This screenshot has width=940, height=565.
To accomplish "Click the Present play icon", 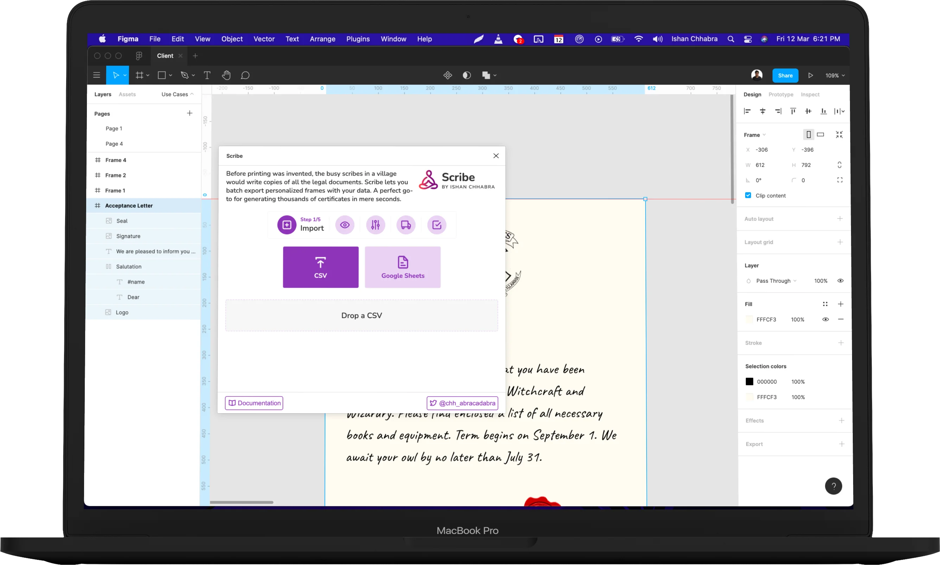I will coord(811,76).
